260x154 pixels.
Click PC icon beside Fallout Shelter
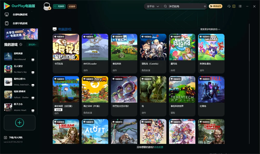[33, 98]
